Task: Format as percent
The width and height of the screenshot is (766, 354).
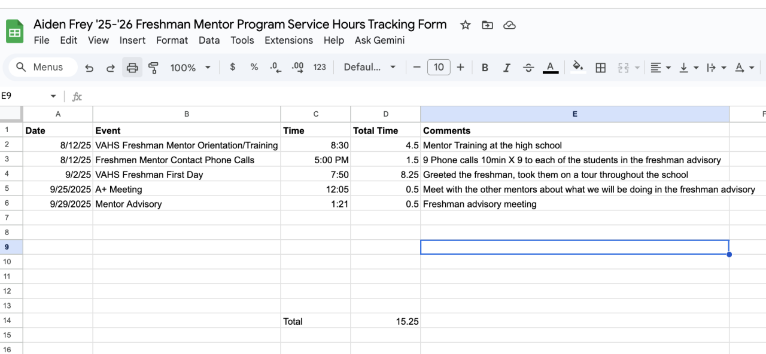Action: (x=254, y=67)
